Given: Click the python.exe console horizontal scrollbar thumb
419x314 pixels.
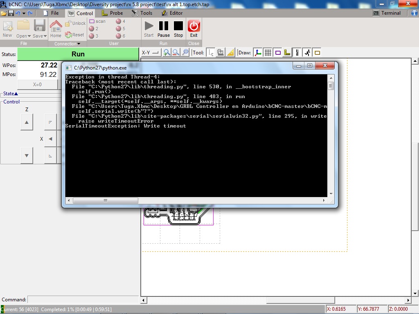Looking at the screenshot, I should point(105,200).
